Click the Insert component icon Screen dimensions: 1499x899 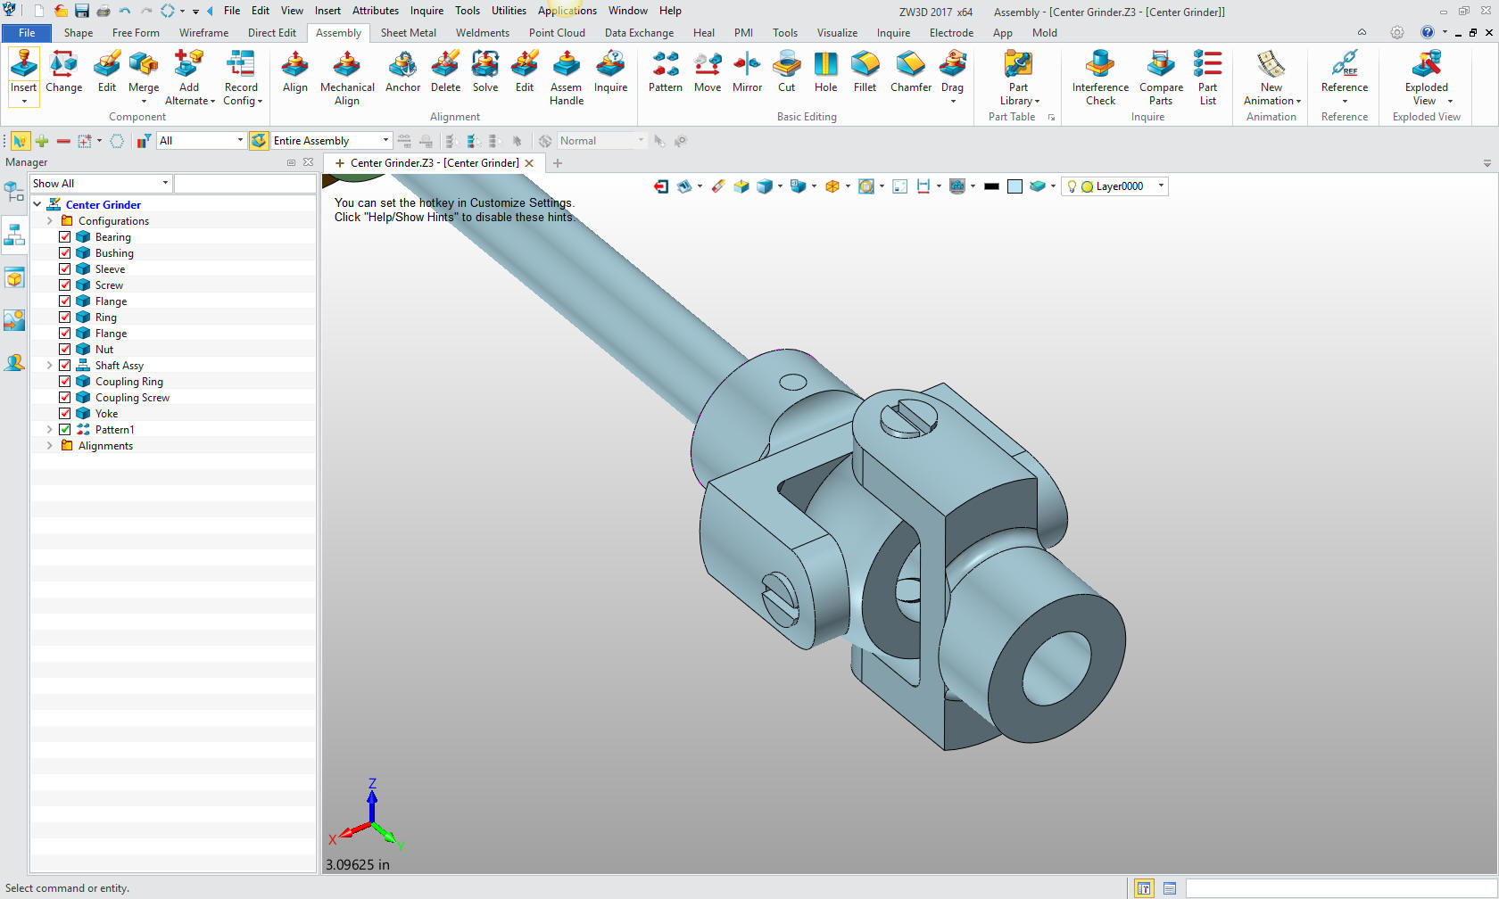pyautogui.click(x=24, y=64)
